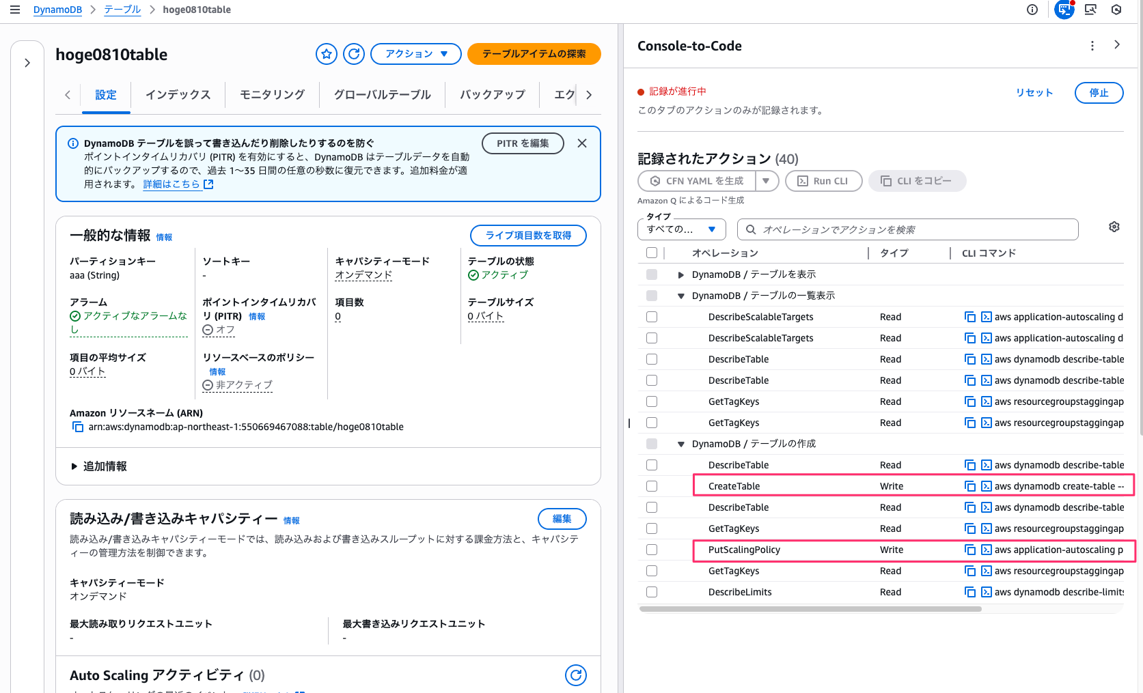Expand the left navigation sidebar
Image resolution: width=1143 pixels, height=693 pixels.
(27, 63)
